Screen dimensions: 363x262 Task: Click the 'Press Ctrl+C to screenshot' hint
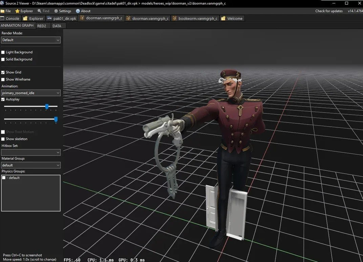point(22,255)
